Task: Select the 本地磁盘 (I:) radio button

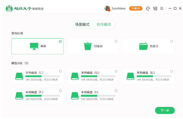Action: [x=116, y=91]
